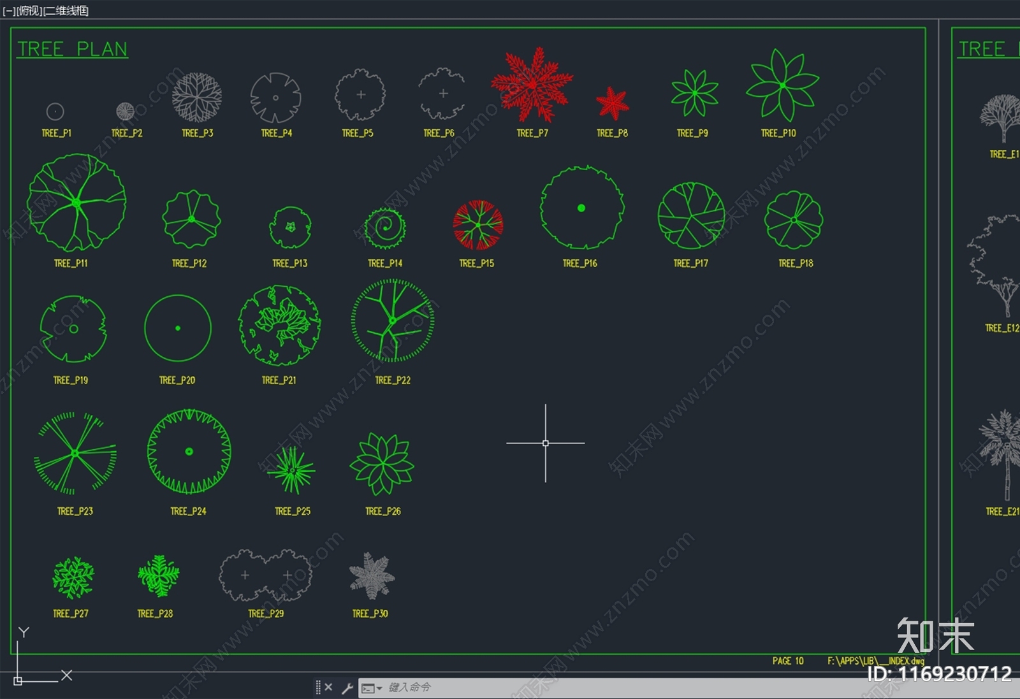1020x699 pixels.
Task: Select the red and green TREE_P15 symbol
Action: (478, 224)
